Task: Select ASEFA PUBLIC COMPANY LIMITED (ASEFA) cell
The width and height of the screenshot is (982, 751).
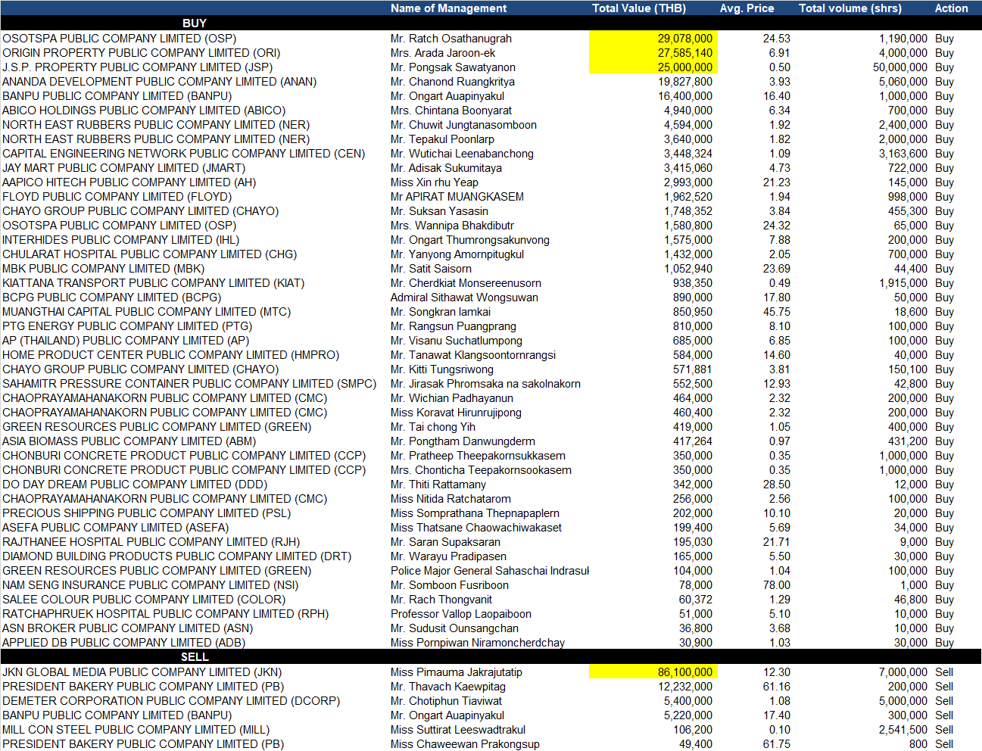Action: [115, 528]
